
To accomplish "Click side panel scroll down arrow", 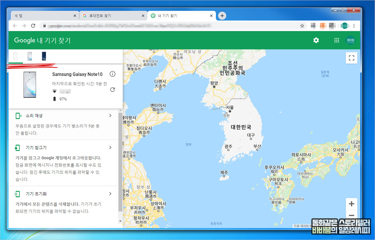I will tap(120, 221).
